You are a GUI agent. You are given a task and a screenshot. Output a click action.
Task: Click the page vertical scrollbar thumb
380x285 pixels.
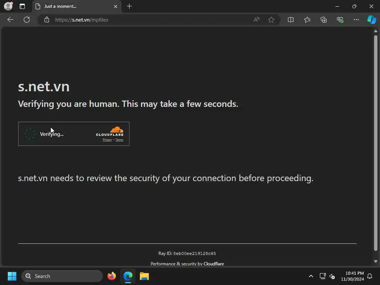(376, 143)
